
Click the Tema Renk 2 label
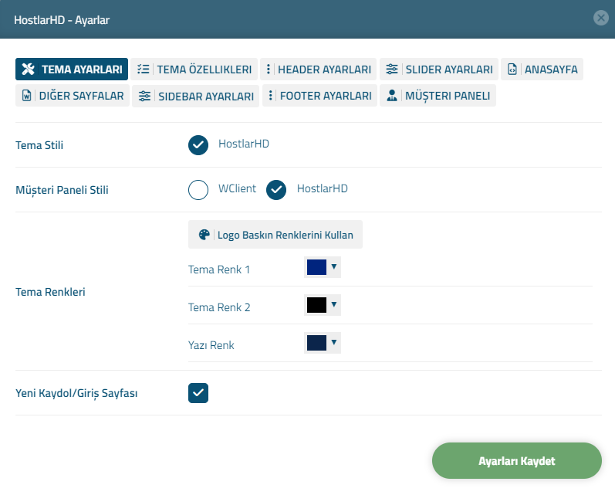tap(219, 307)
